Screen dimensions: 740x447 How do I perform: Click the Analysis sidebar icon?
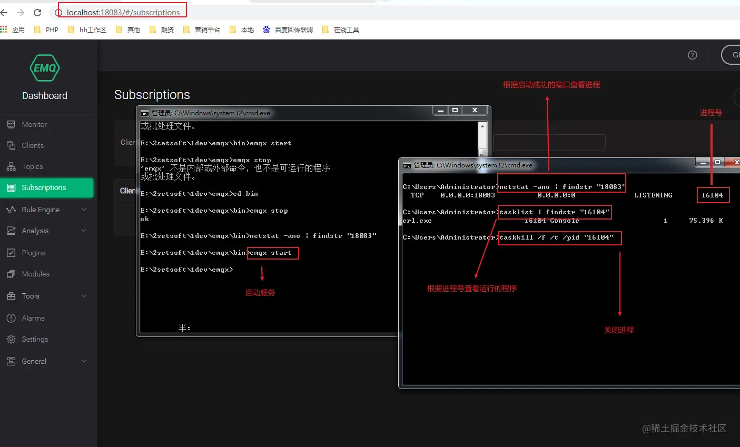click(11, 231)
